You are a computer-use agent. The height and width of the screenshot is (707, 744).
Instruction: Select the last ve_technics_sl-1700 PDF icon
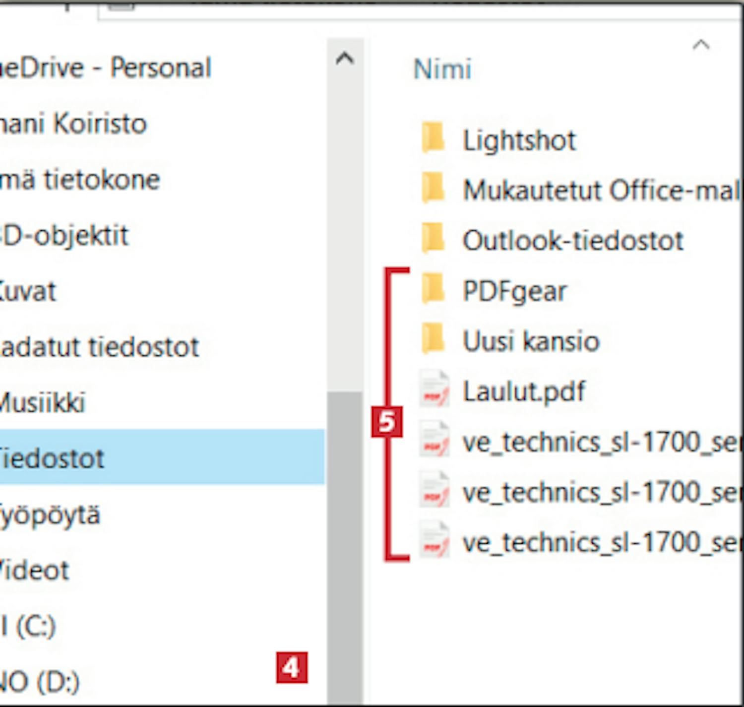coord(434,541)
